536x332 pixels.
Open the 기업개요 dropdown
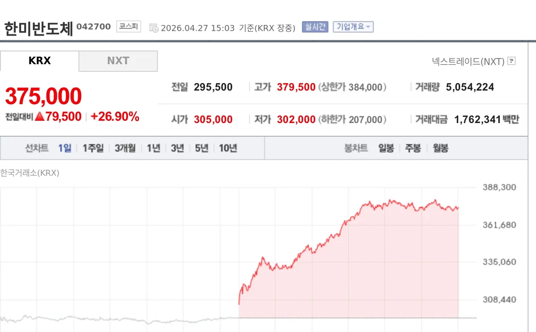pyautogui.click(x=353, y=27)
